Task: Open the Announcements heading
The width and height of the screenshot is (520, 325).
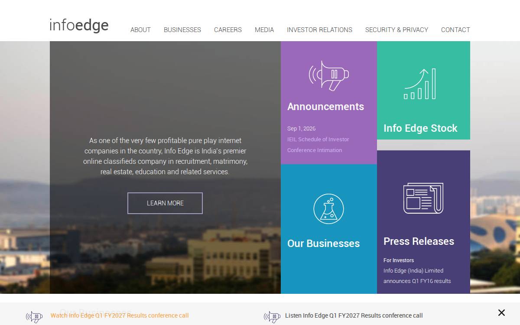Action: click(x=325, y=107)
